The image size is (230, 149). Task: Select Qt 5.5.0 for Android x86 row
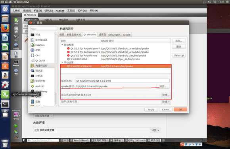point(115,55)
